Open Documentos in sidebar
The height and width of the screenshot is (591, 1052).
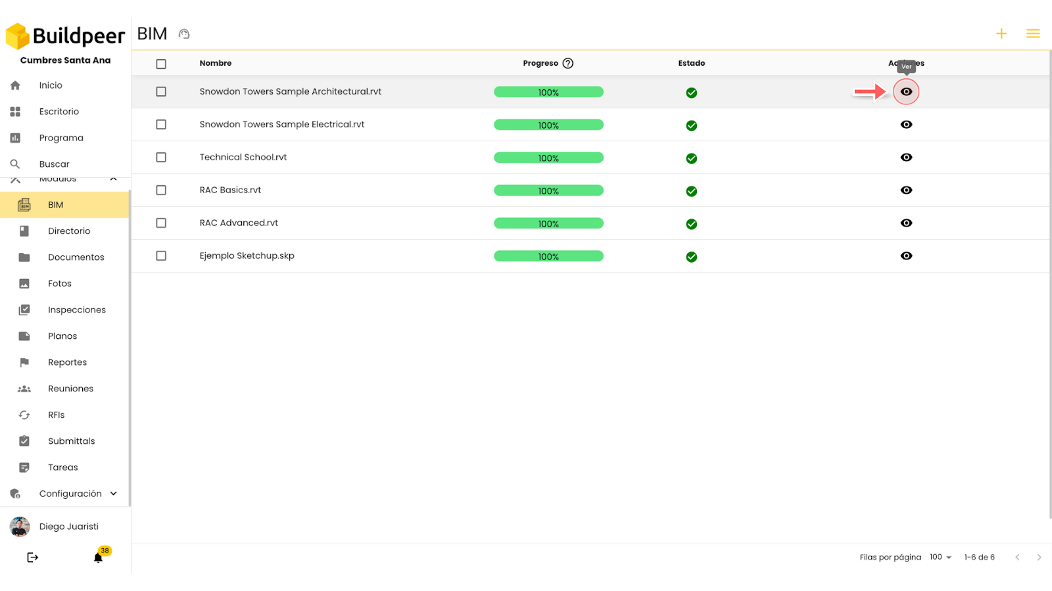click(x=76, y=257)
